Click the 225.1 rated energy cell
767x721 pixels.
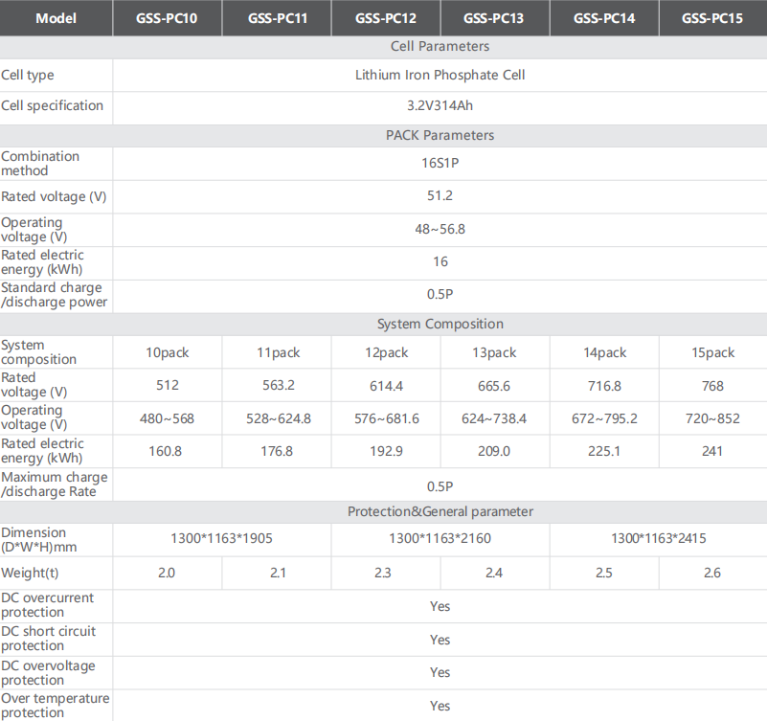[x=603, y=451]
